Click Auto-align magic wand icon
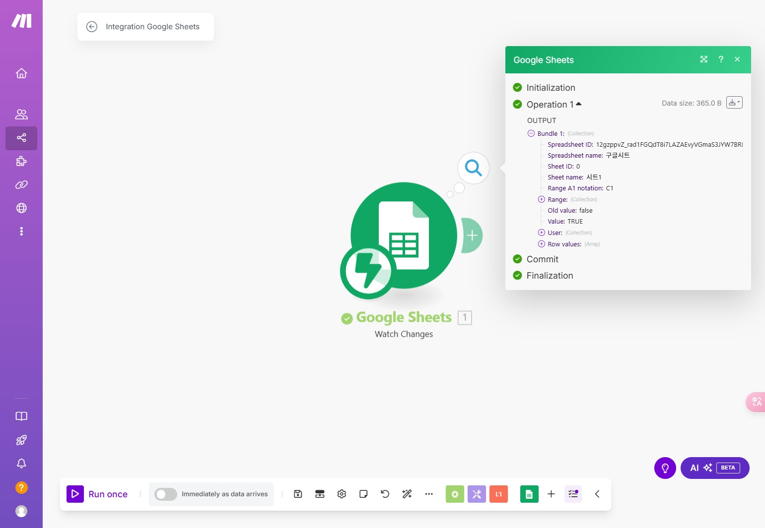 pyautogui.click(x=407, y=494)
